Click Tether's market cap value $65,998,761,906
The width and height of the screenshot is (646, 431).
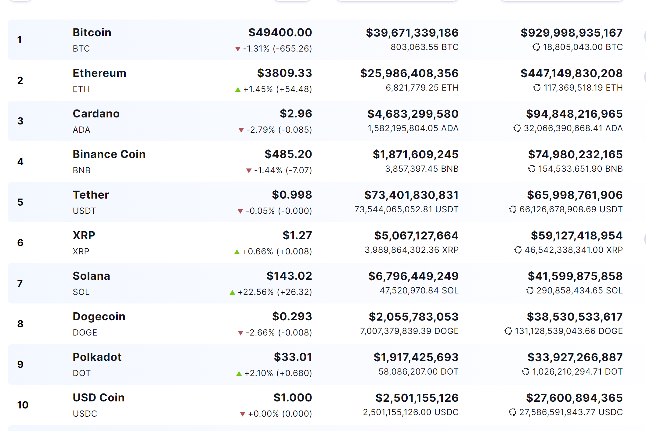(575, 195)
